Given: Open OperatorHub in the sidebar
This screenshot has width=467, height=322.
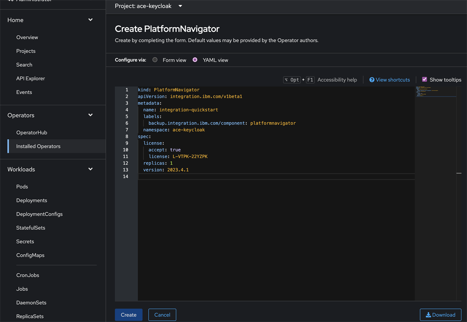Looking at the screenshot, I should [x=32, y=132].
